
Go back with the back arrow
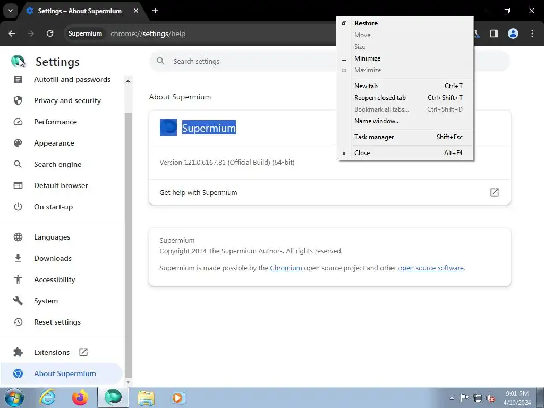(12, 33)
